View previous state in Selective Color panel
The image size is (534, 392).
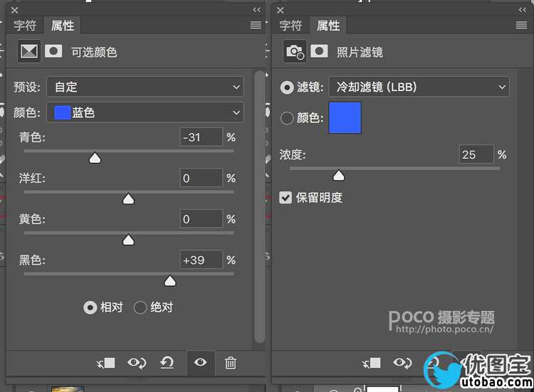pyautogui.click(x=137, y=363)
